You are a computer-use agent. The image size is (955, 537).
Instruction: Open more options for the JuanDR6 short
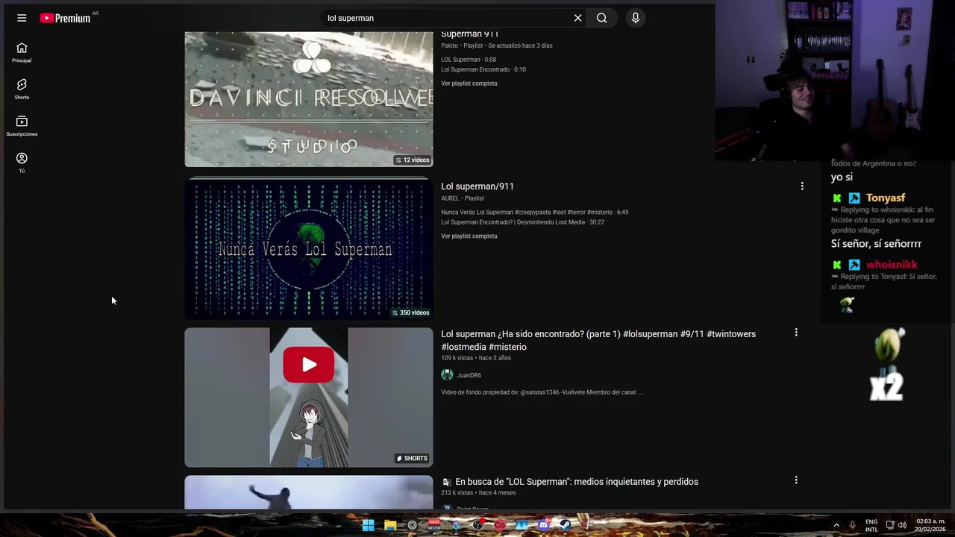pos(796,333)
